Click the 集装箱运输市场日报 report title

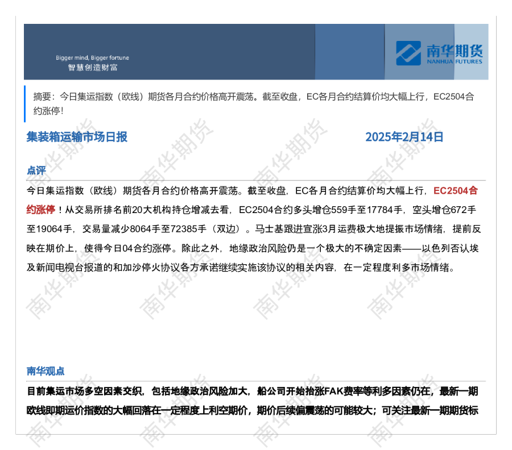click(x=77, y=137)
